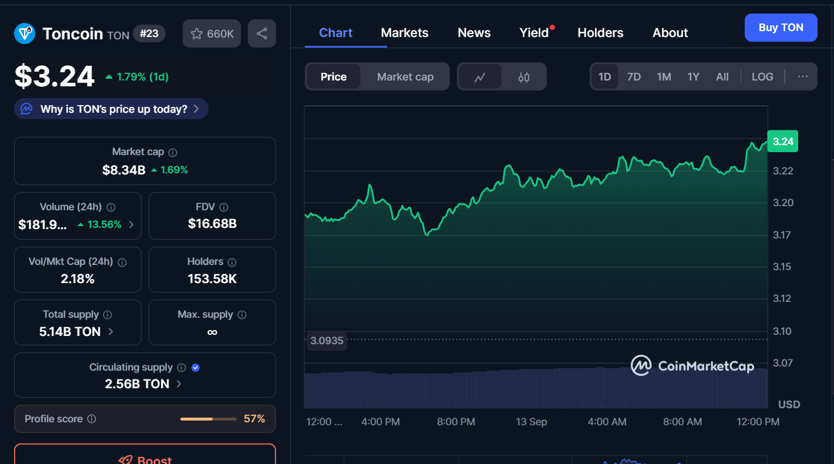Open the About tab

tap(670, 33)
